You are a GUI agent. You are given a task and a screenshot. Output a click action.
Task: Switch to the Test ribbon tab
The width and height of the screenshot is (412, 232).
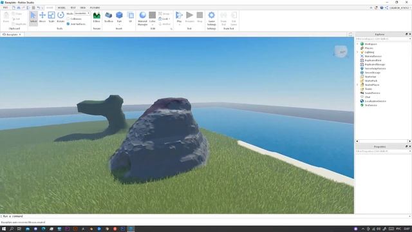[x=73, y=8]
